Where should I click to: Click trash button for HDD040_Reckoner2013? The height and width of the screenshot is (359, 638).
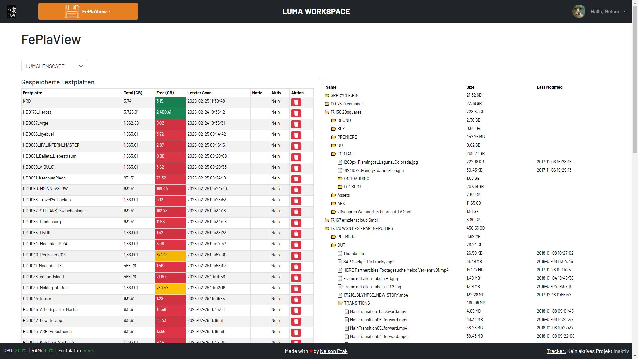(x=296, y=256)
